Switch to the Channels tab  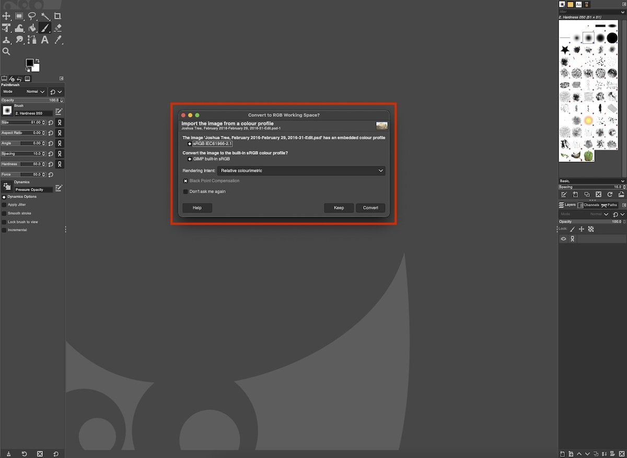click(x=588, y=205)
